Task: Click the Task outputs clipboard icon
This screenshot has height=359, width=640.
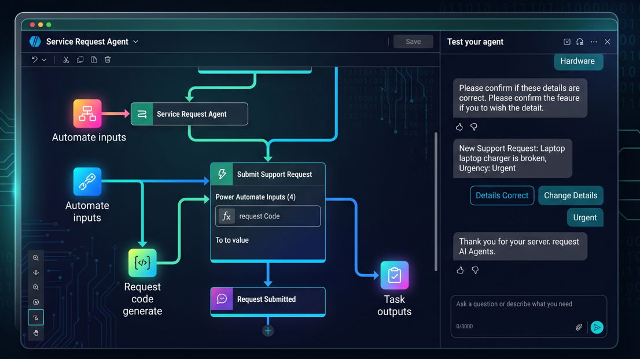Action: click(394, 275)
